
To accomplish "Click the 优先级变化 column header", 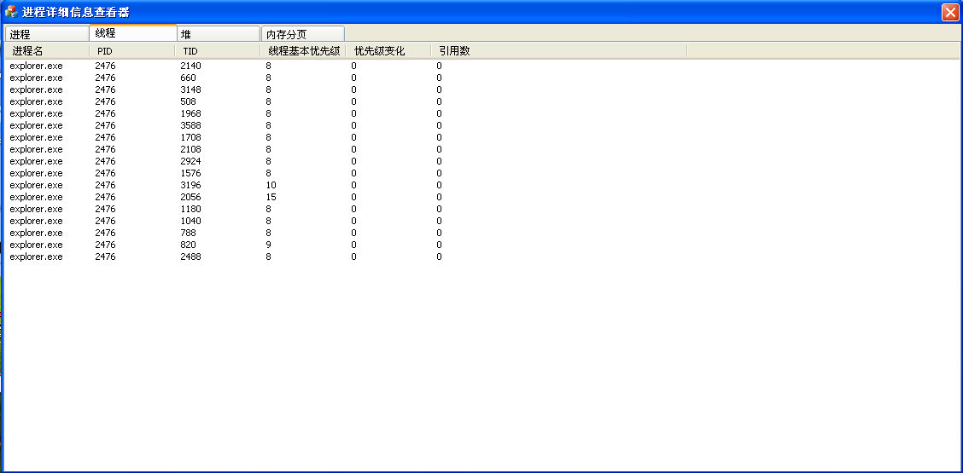I will 388,51.
